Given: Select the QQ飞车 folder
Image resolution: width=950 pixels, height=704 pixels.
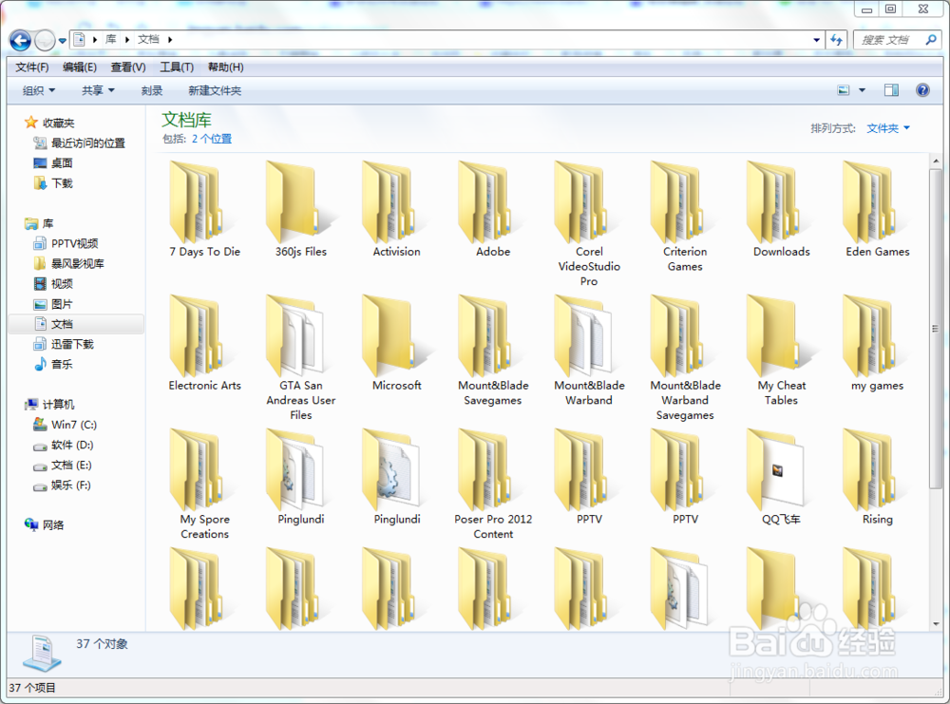Looking at the screenshot, I should click(782, 478).
